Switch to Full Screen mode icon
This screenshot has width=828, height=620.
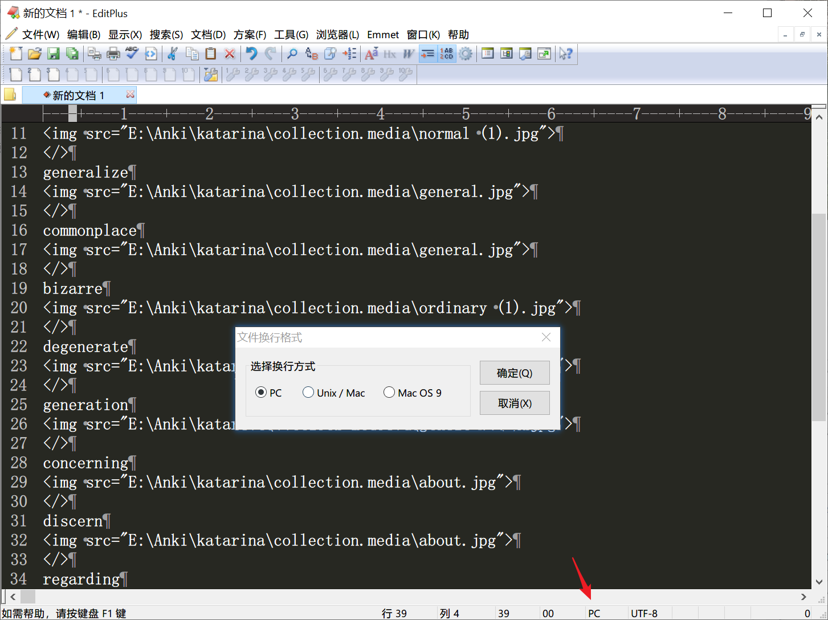click(x=544, y=54)
